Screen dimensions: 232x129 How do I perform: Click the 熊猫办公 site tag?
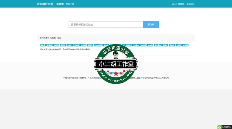pos(129,46)
